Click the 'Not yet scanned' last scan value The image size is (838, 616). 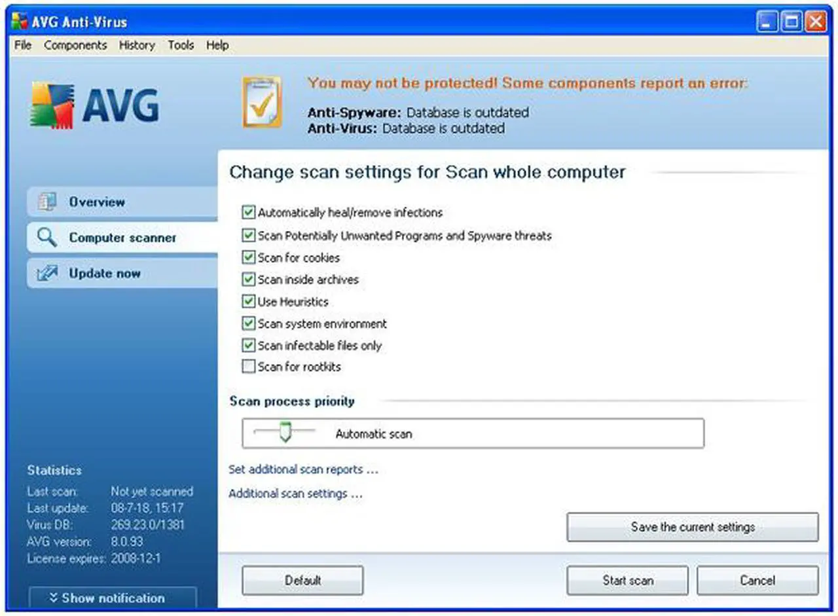[x=152, y=491]
